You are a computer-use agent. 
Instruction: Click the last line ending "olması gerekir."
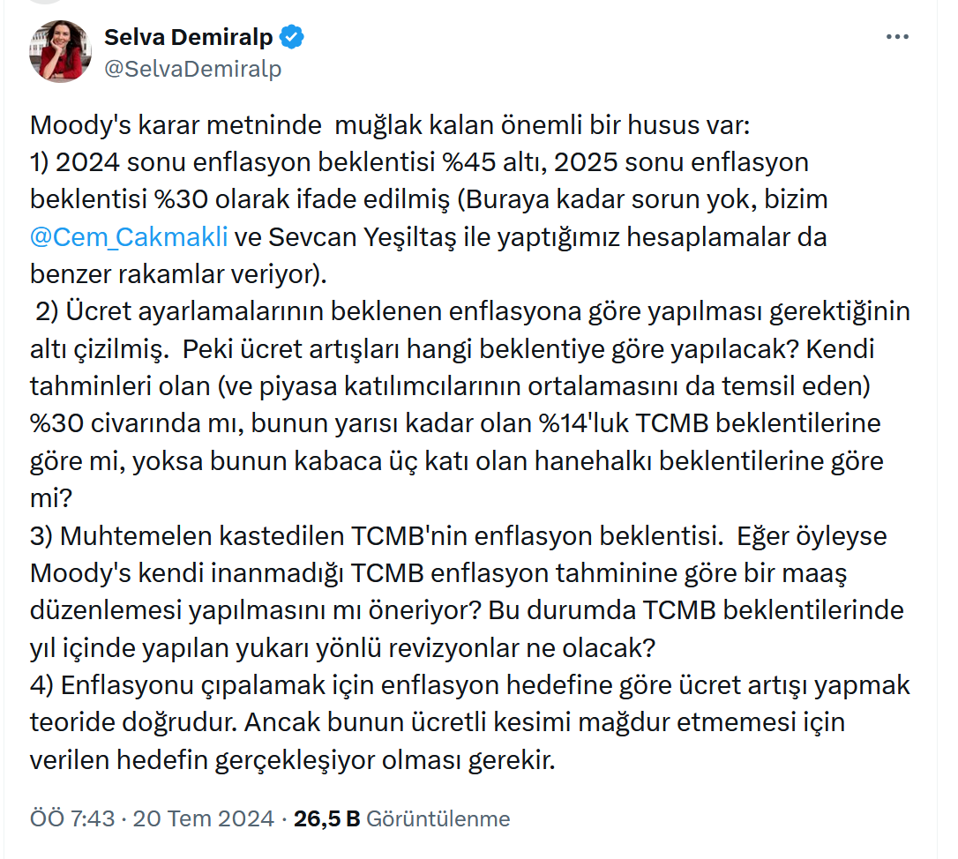[x=293, y=760]
